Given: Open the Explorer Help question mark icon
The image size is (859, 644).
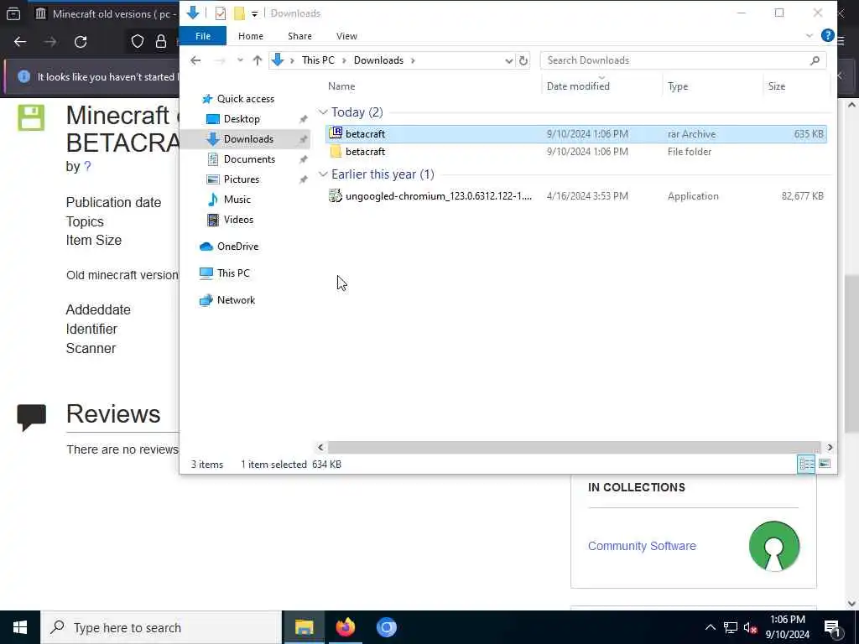Looking at the screenshot, I should point(827,35).
